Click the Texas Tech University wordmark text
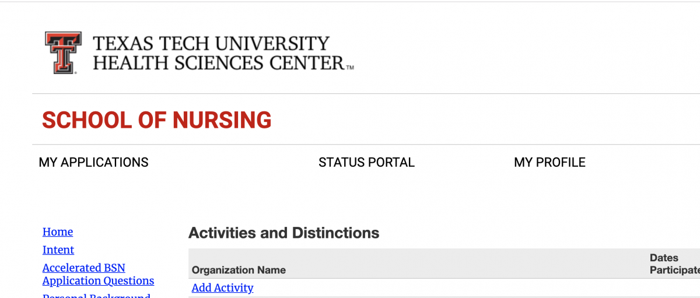700x298 pixels. tap(211, 43)
